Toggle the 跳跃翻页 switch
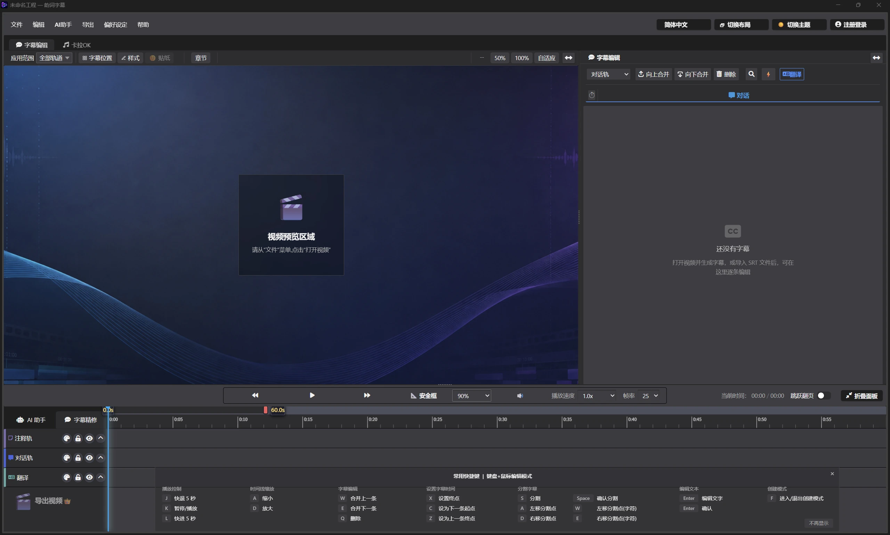This screenshot has width=890, height=535. 824,396
